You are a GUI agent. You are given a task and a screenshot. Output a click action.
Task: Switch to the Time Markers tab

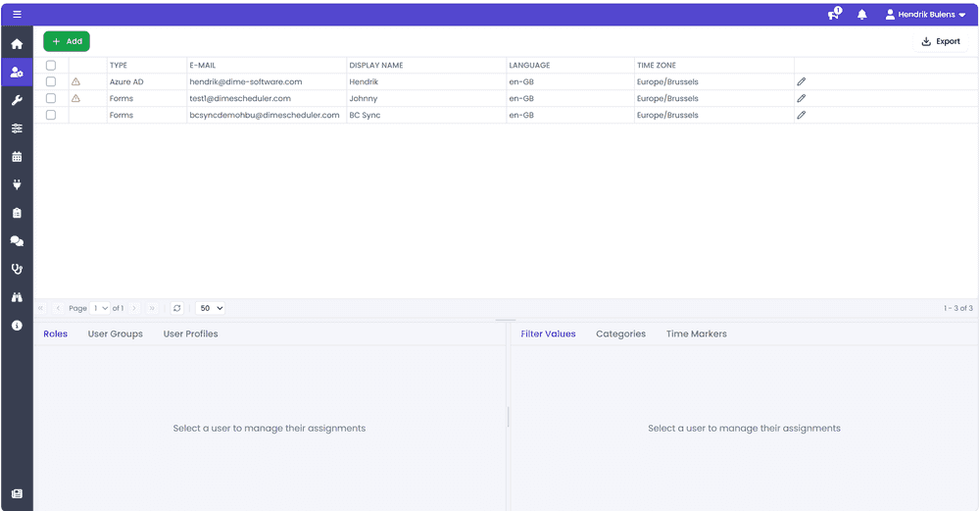click(x=696, y=334)
